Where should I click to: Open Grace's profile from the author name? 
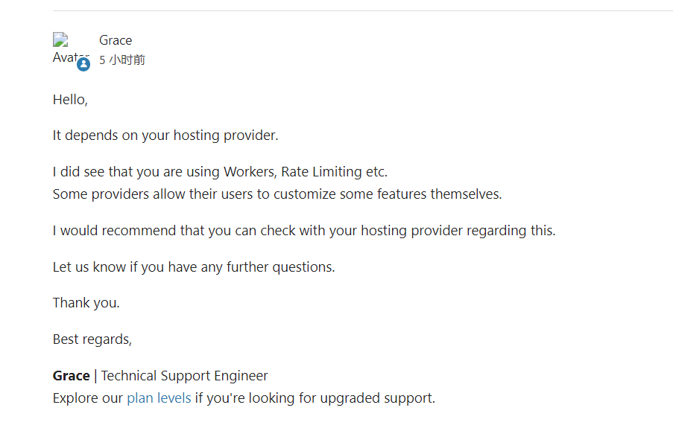pos(116,40)
